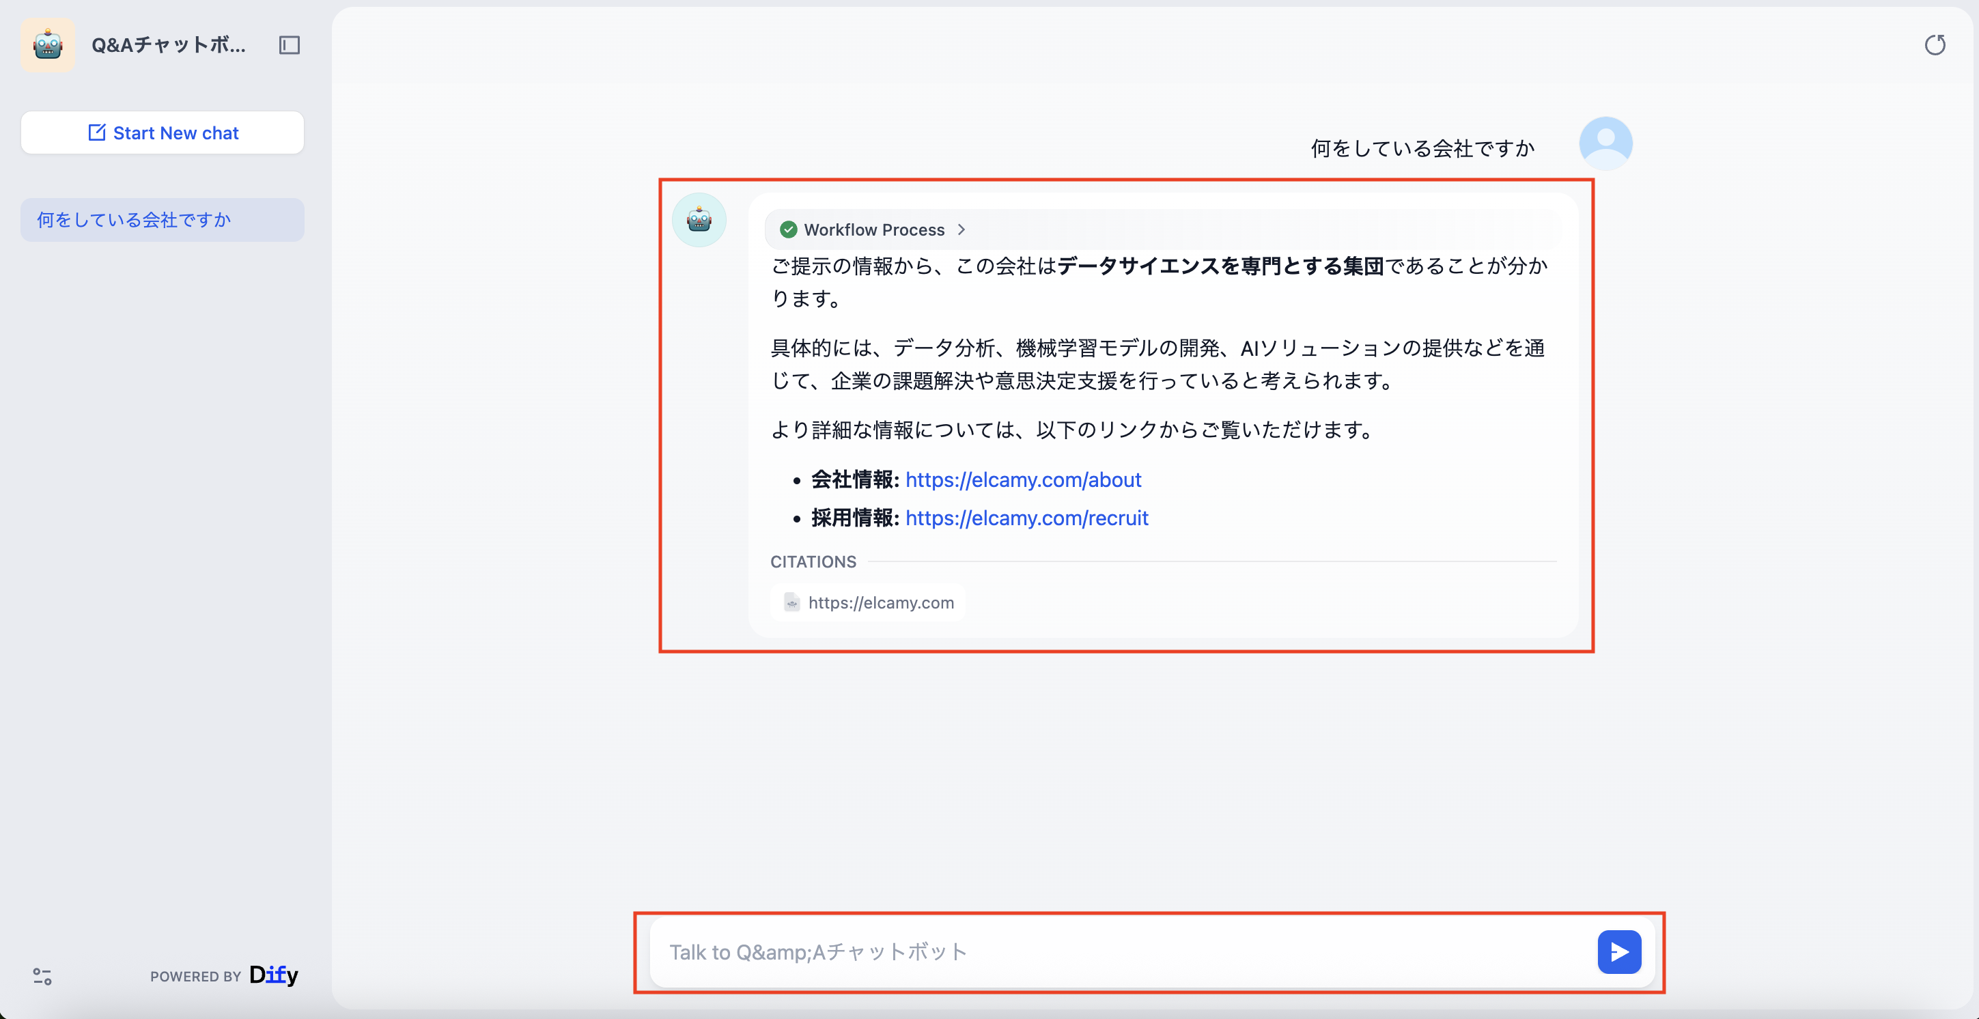Click the website favicon in the citation chip
This screenshot has height=1019, width=1979.
[791, 602]
